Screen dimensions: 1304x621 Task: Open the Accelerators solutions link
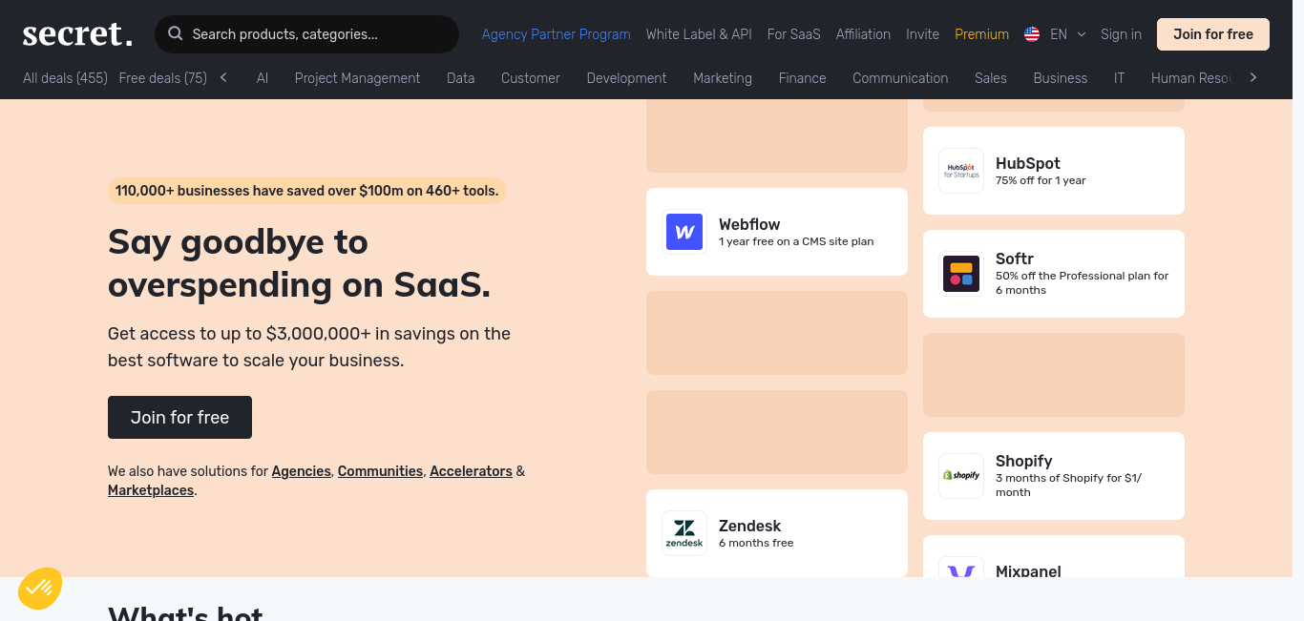click(471, 471)
